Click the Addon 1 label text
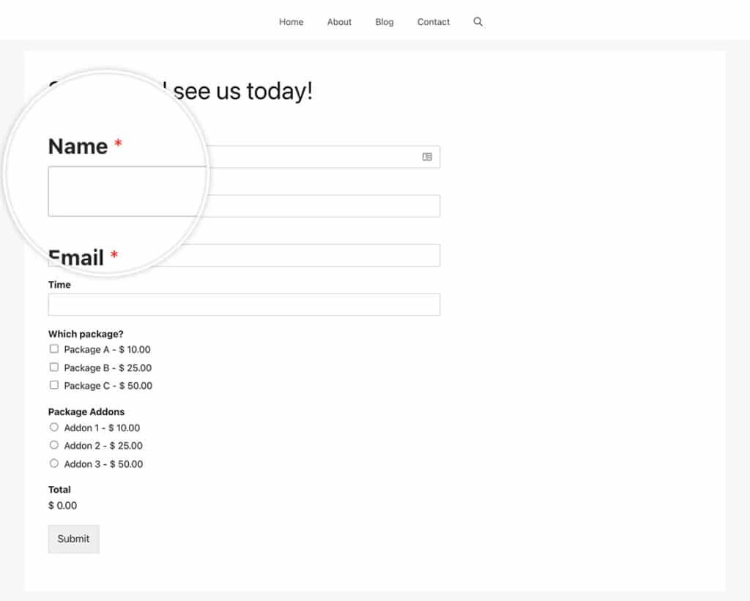This screenshot has height=601, width=750. pos(102,428)
